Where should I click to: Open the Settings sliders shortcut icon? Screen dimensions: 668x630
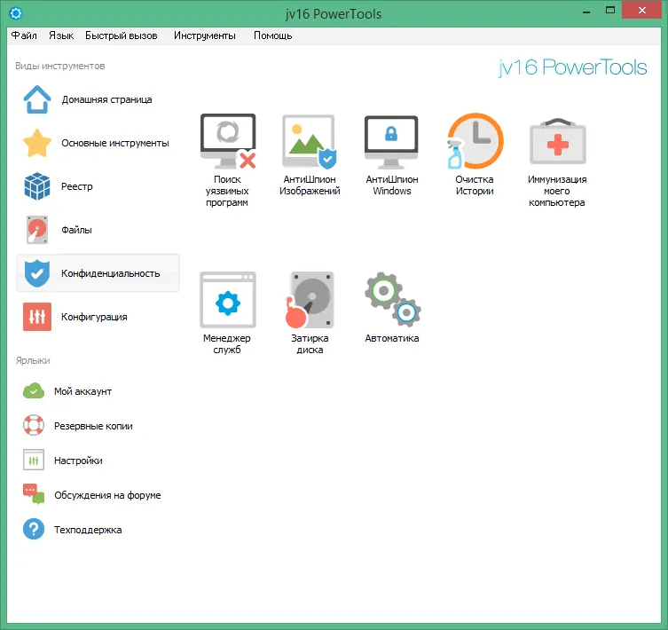[34, 460]
